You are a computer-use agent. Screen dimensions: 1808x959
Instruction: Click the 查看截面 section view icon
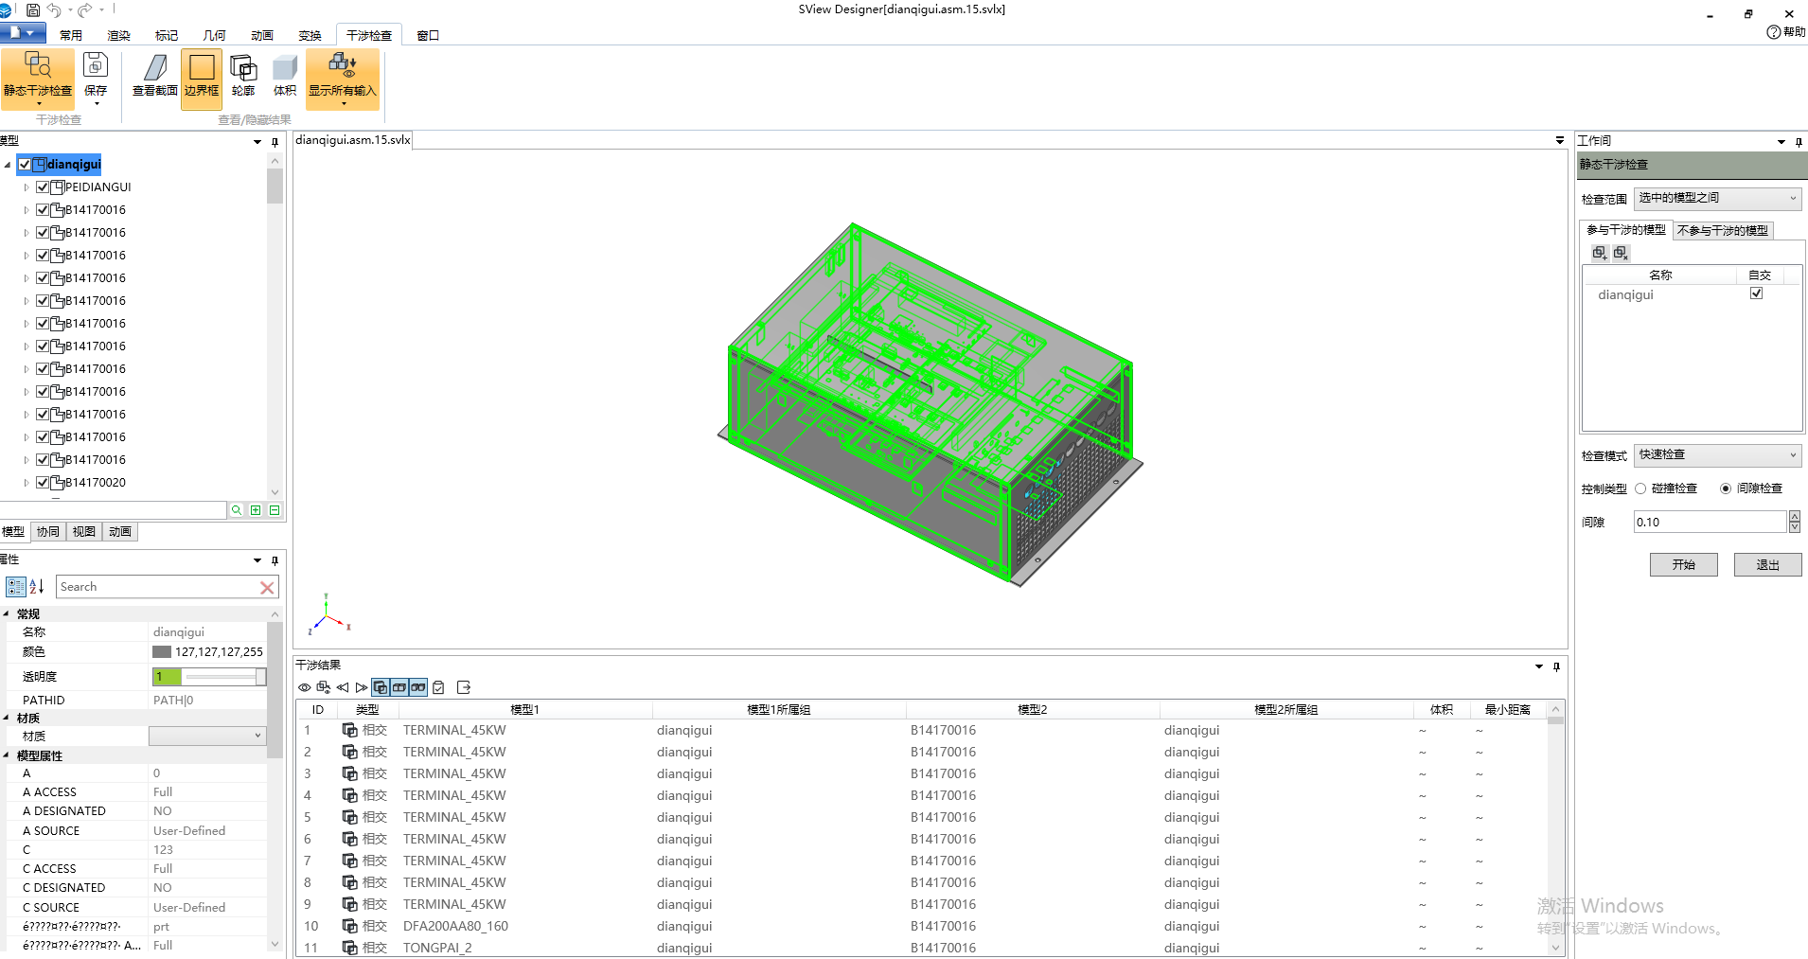coord(155,76)
